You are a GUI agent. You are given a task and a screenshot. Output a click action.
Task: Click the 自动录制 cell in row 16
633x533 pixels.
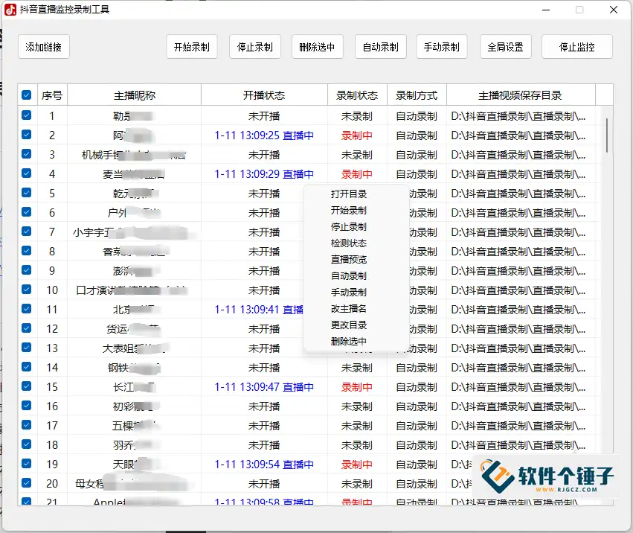pyautogui.click(x=417, y=406)
